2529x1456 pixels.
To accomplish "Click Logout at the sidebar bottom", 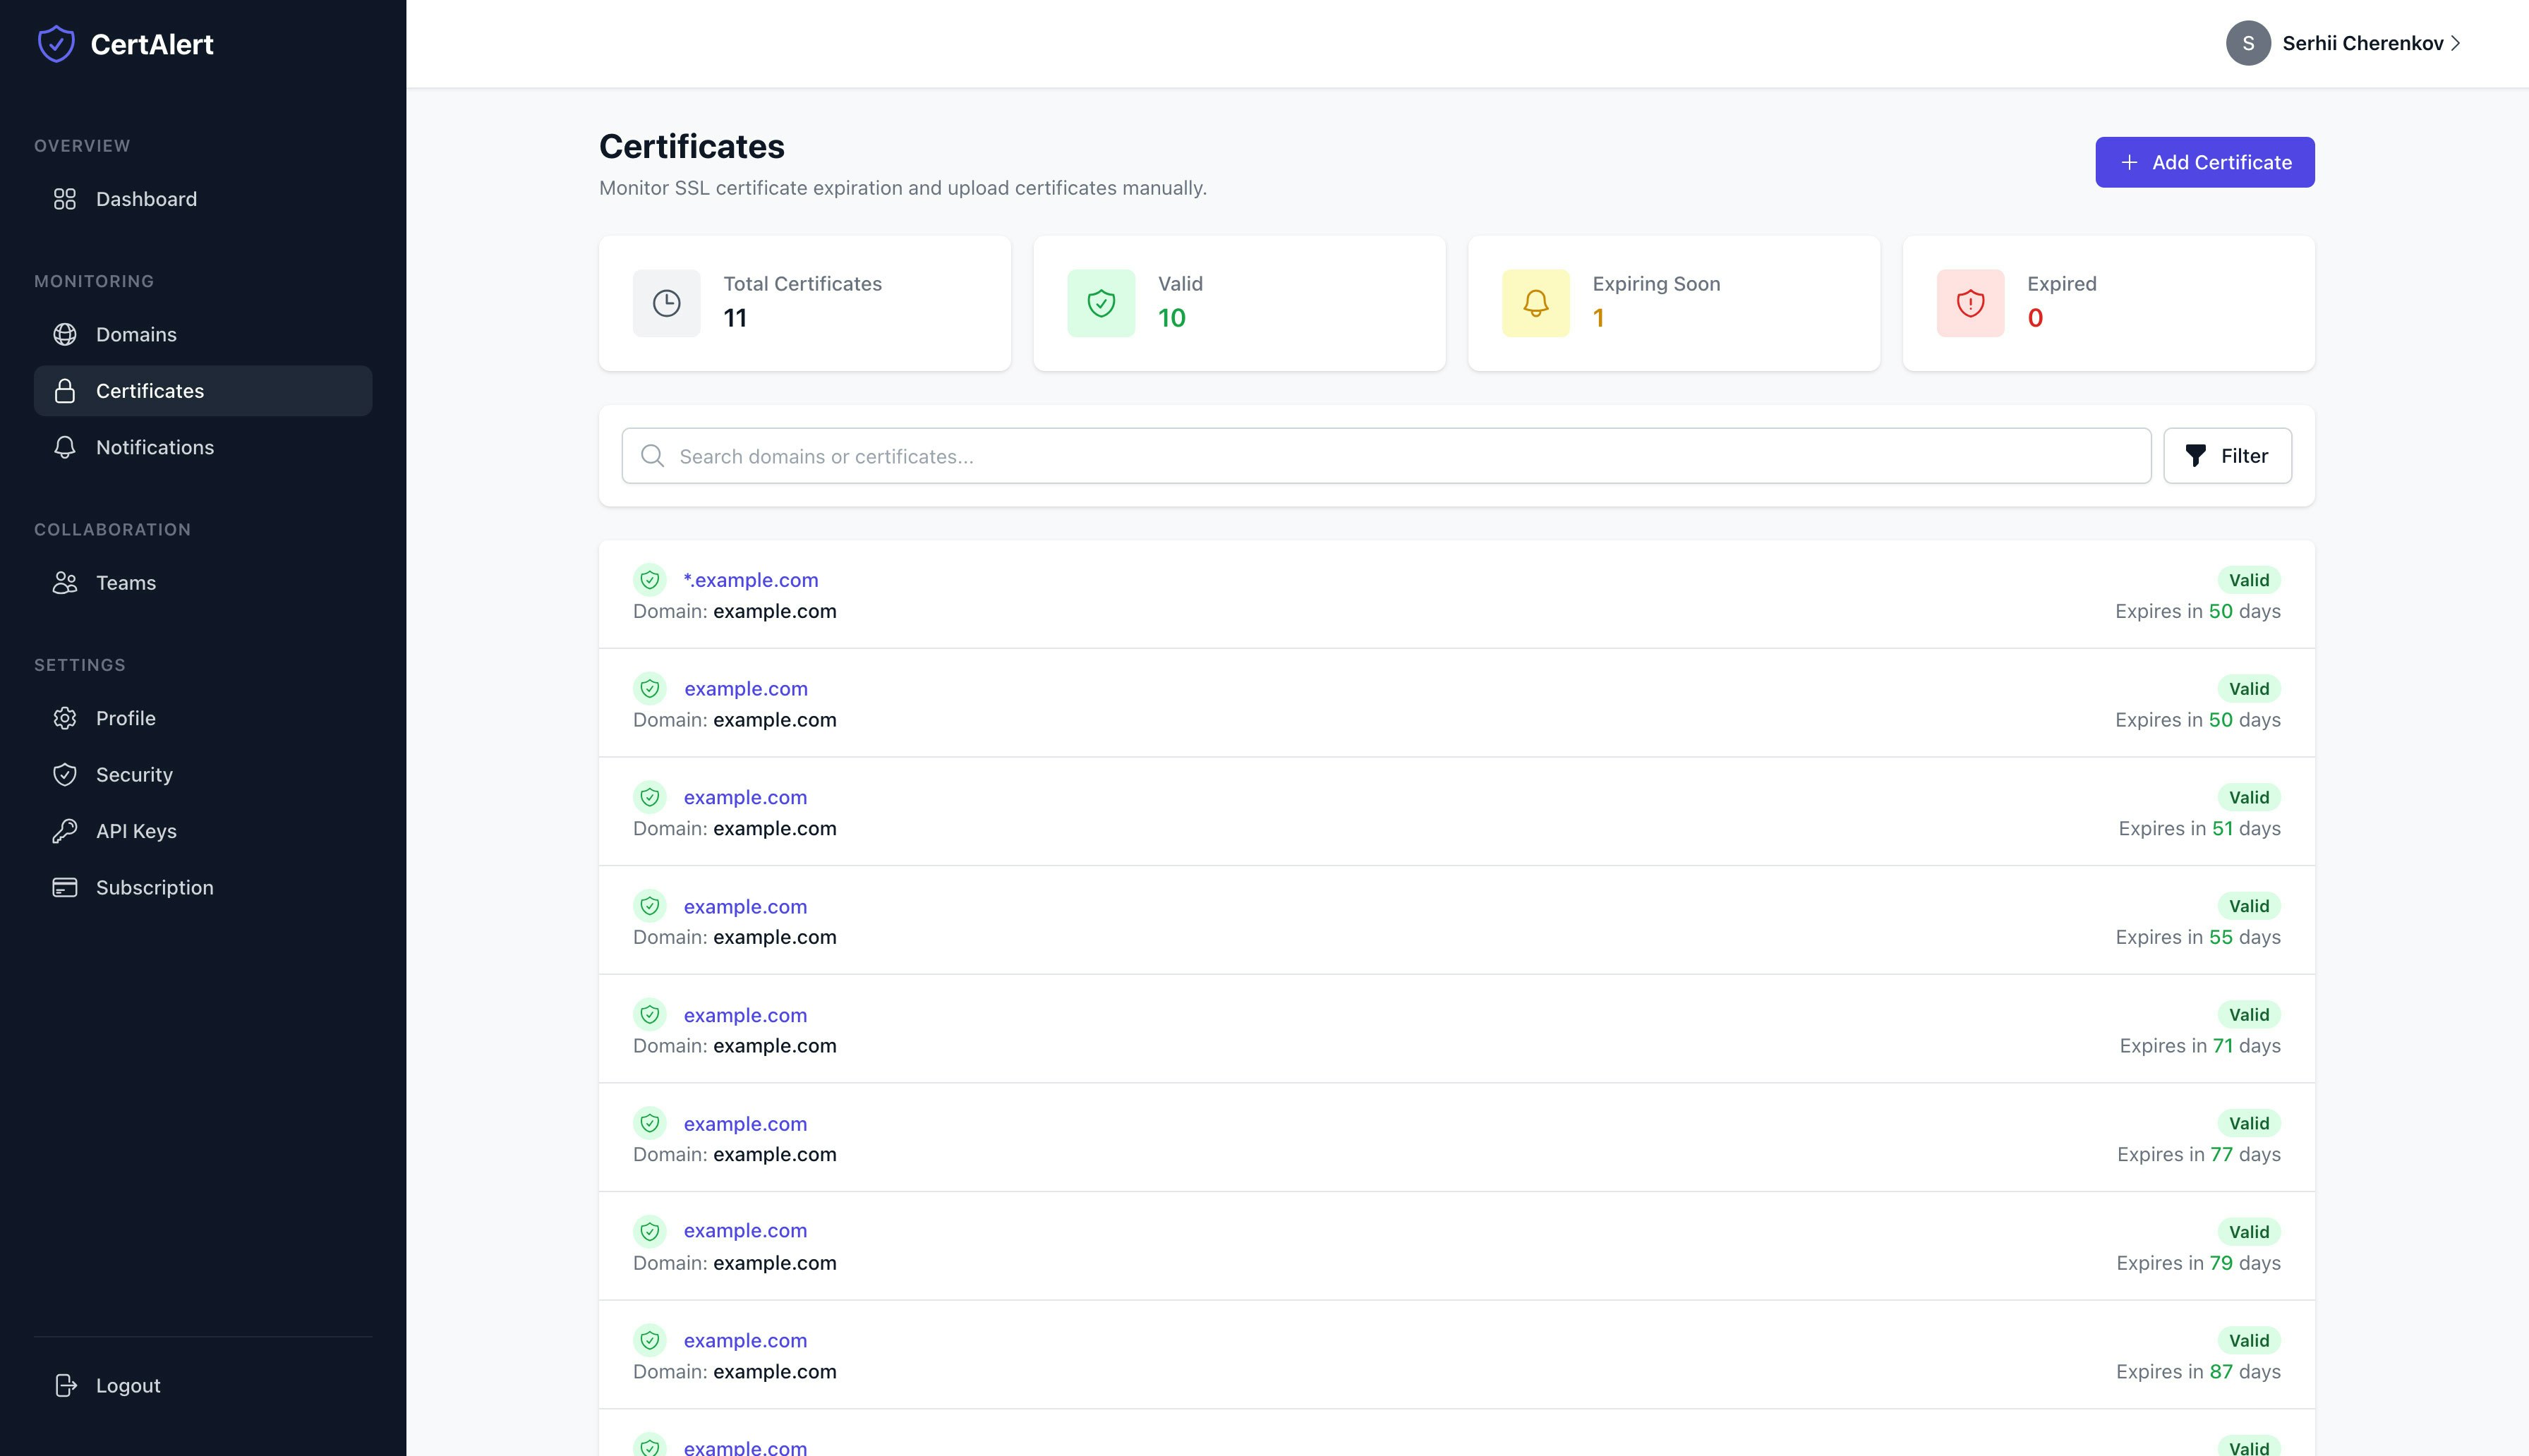I will click(x=203, y=1385).
